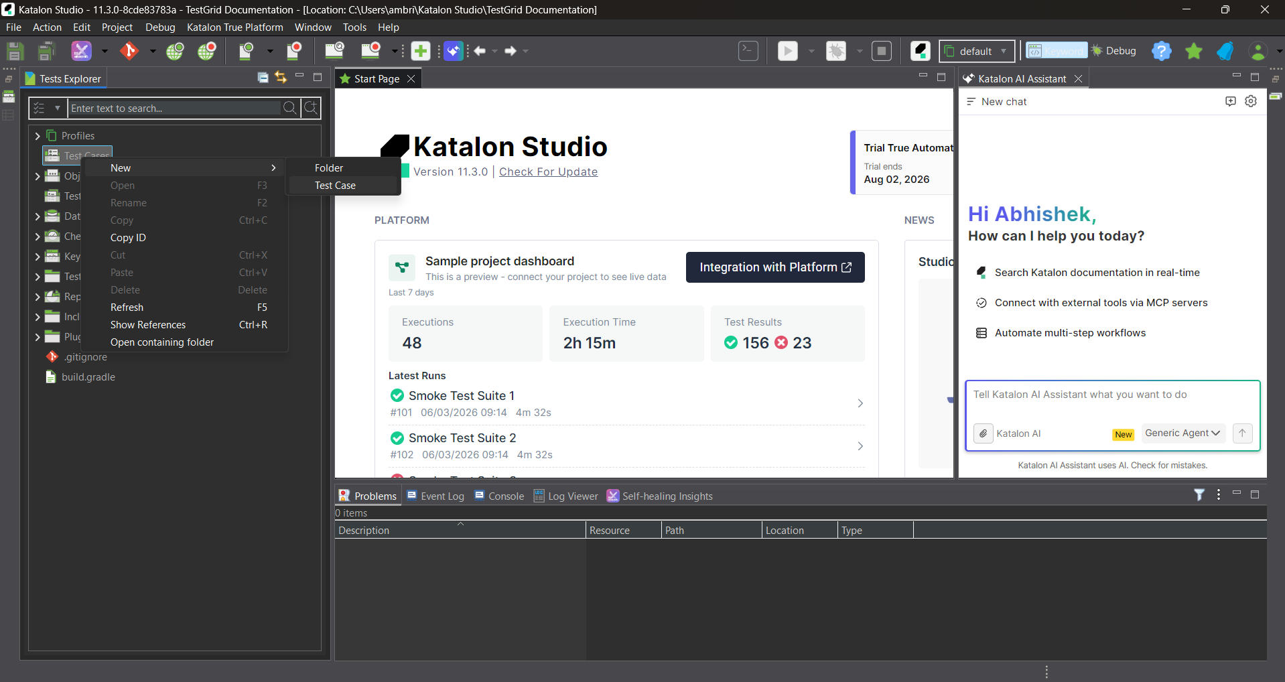Open the Katalon True Platform menu
1285x682 pixels.
(x=235, y=27)
